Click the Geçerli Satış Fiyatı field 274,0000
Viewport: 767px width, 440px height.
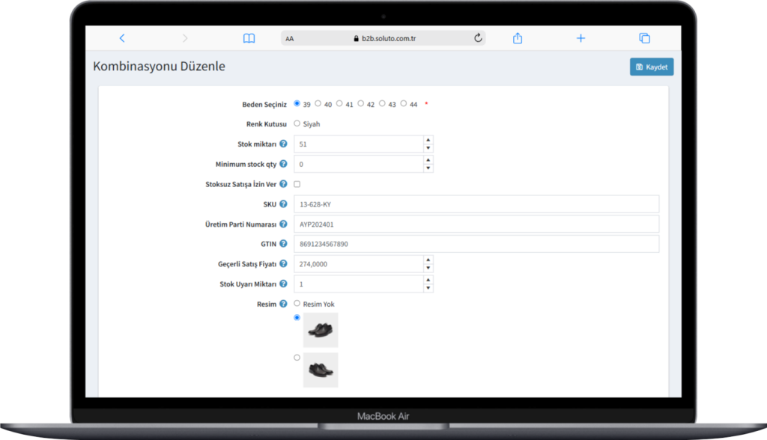pyautogui.click(x=359, y=264)
